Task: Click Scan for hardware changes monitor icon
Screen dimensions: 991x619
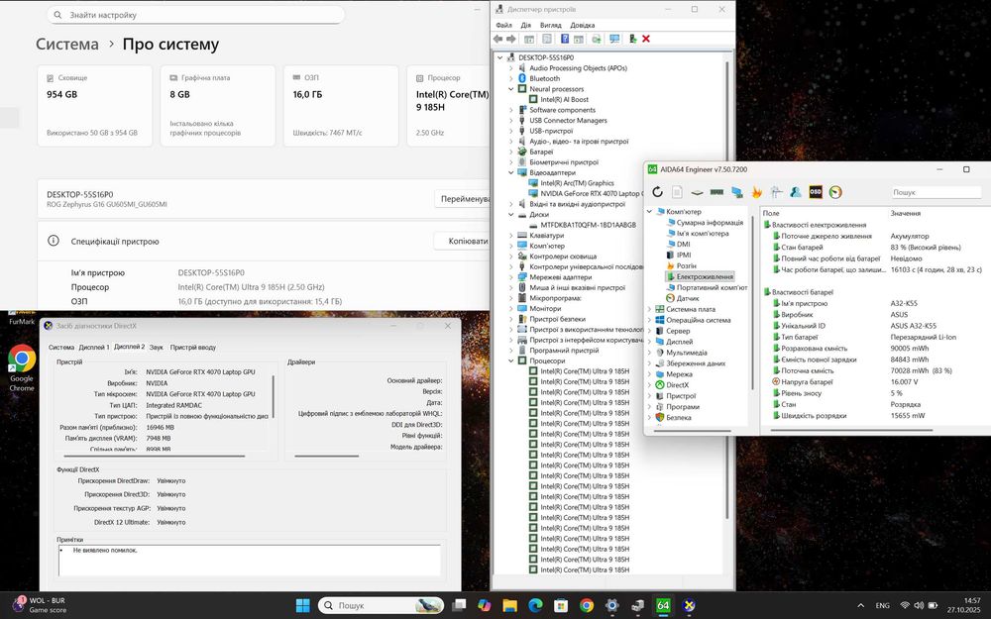Action: [x=614, y=39]
